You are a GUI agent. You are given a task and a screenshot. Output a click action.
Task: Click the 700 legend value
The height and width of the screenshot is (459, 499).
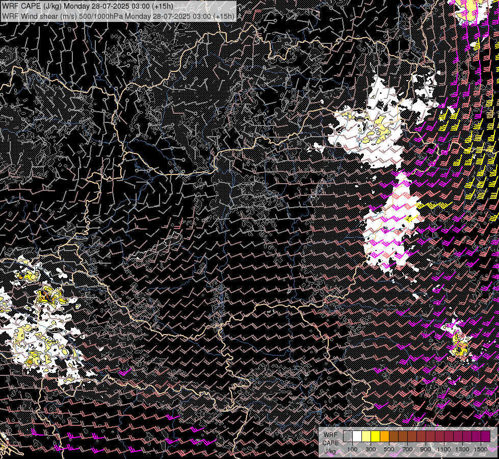click(407, 449)
